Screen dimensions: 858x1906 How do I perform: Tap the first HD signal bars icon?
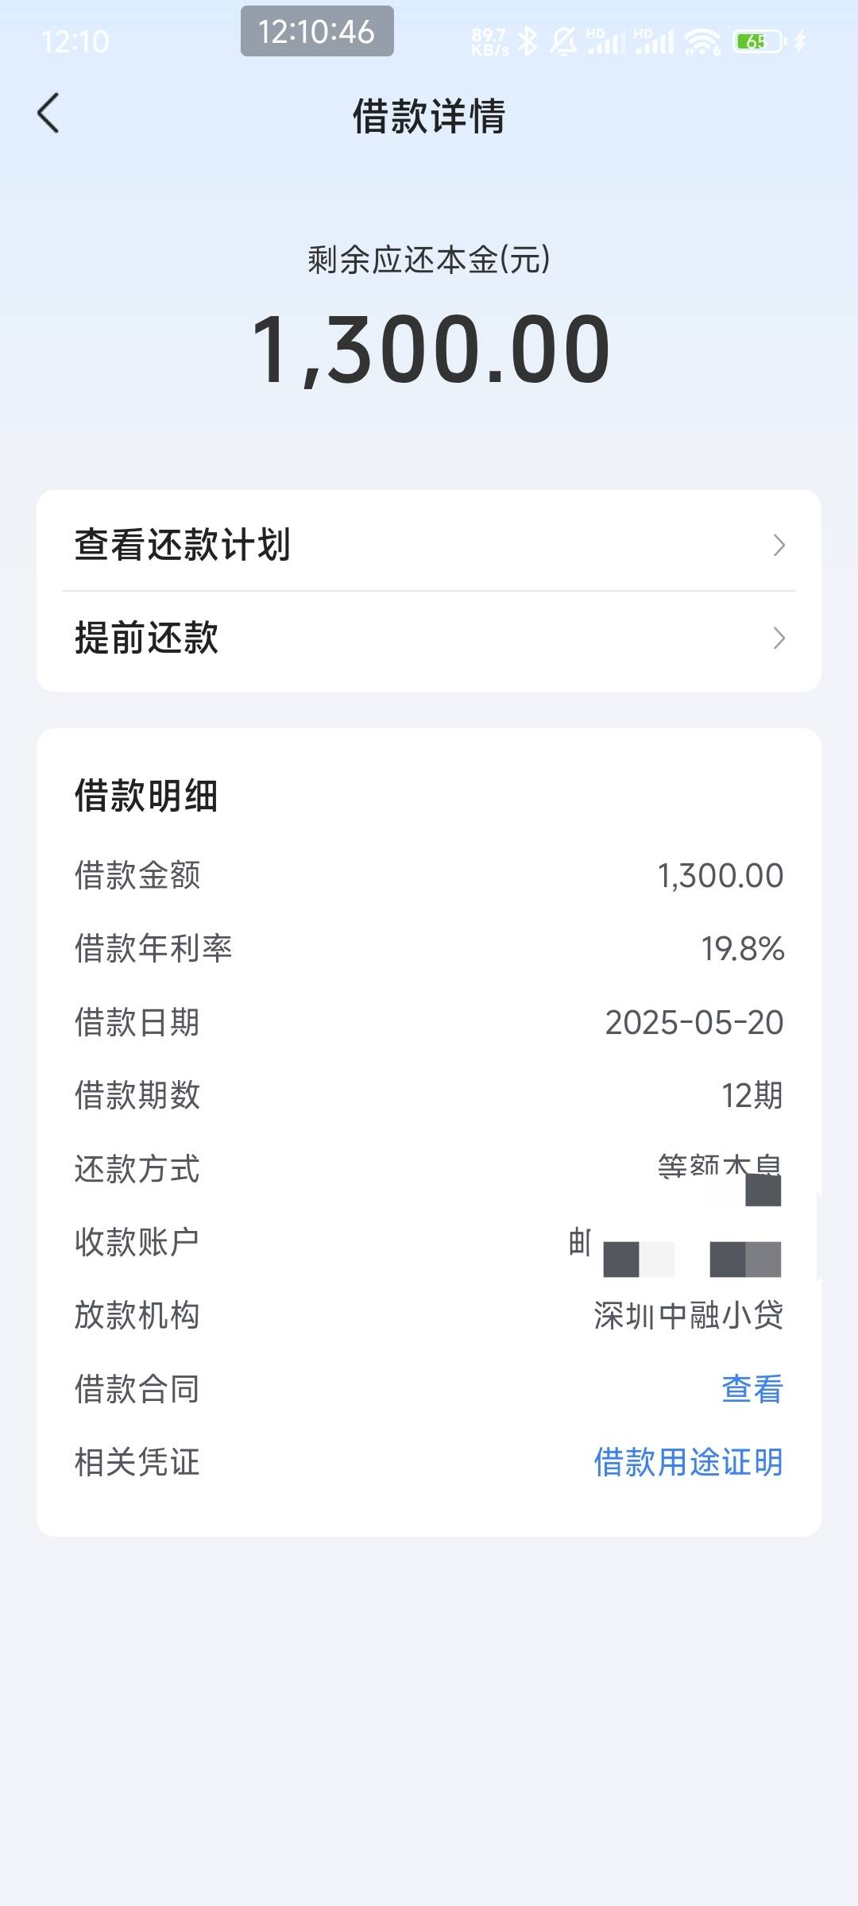tap(605, 41)
